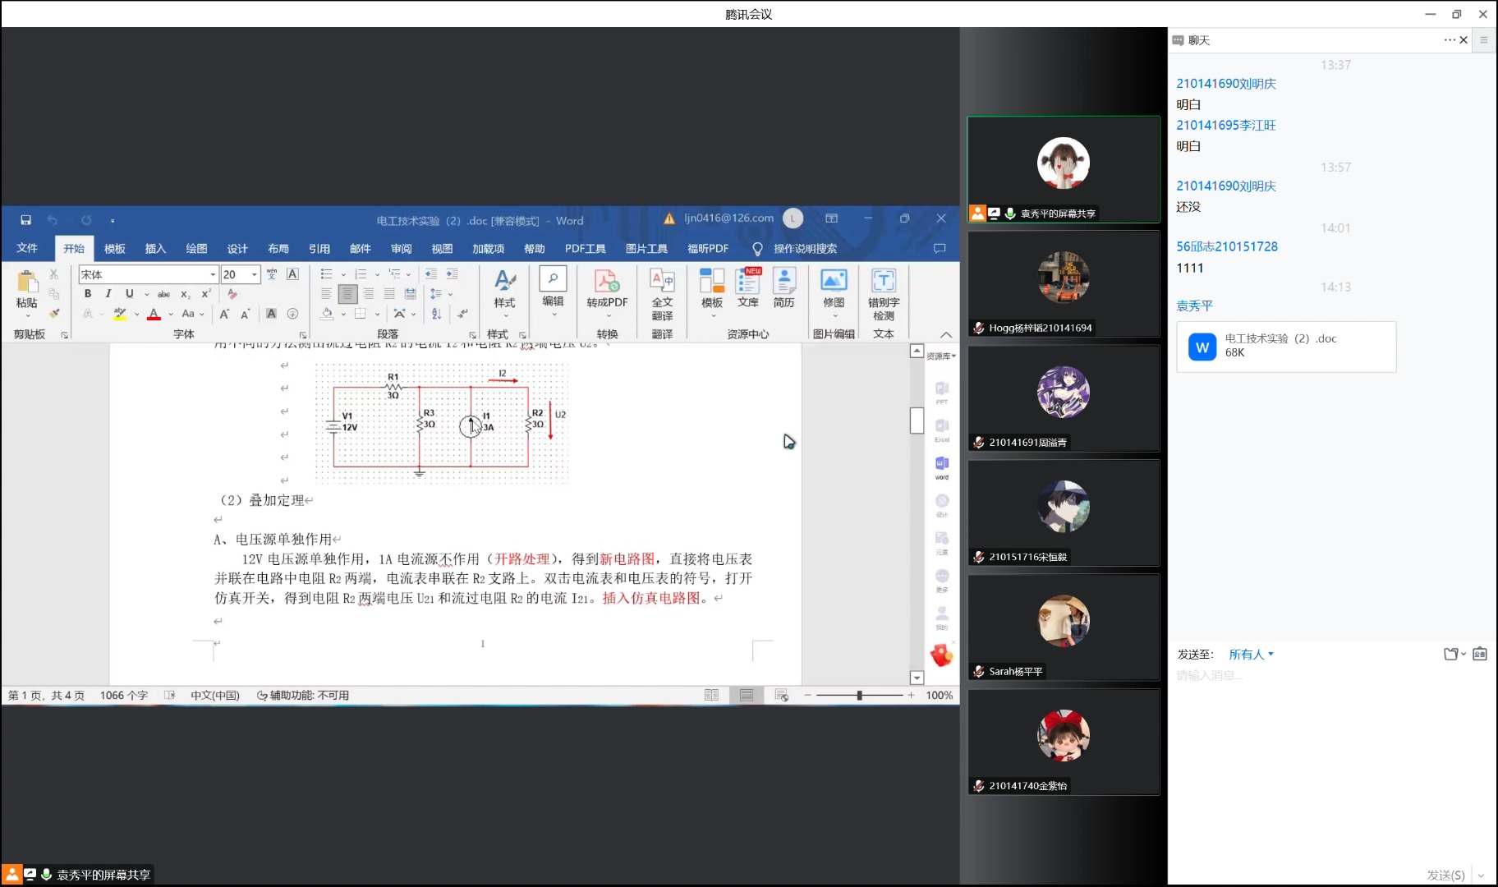Click the Cut scissors icon
Viewport: 1498px width, 887px height.
coord(54,274)
